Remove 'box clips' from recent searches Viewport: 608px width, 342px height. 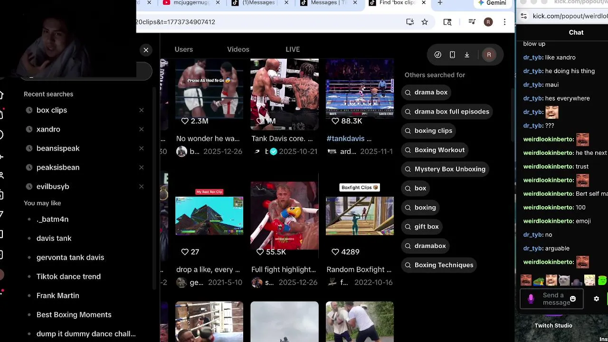(x=142, y=110)
